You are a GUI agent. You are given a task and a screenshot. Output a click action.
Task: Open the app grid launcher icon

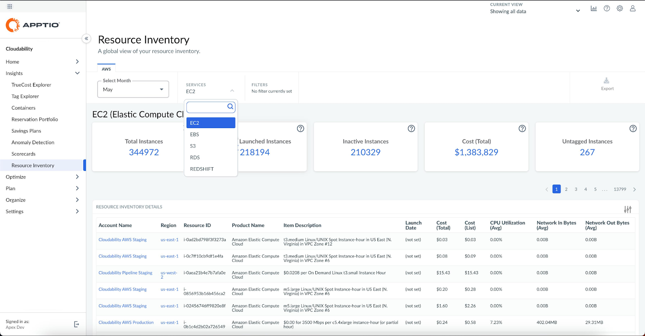(10, 6)
